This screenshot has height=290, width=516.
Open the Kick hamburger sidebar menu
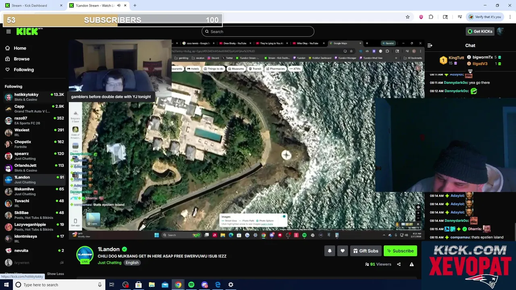(8, 31)
